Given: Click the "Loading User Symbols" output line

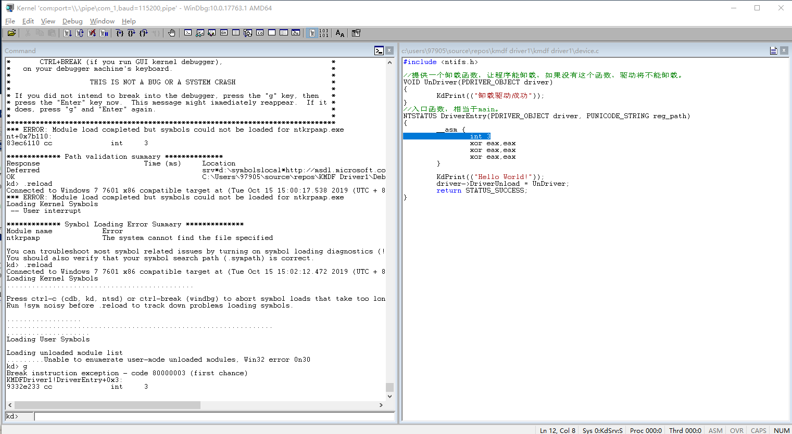Looking at the screenshot, I should [x=48, y=339].
